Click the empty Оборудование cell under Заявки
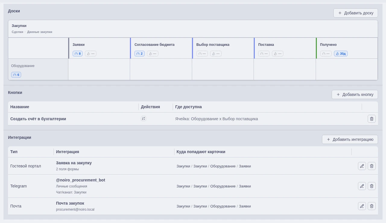The height and width of the screenshot is (223, 386). (x=99, y=69)
